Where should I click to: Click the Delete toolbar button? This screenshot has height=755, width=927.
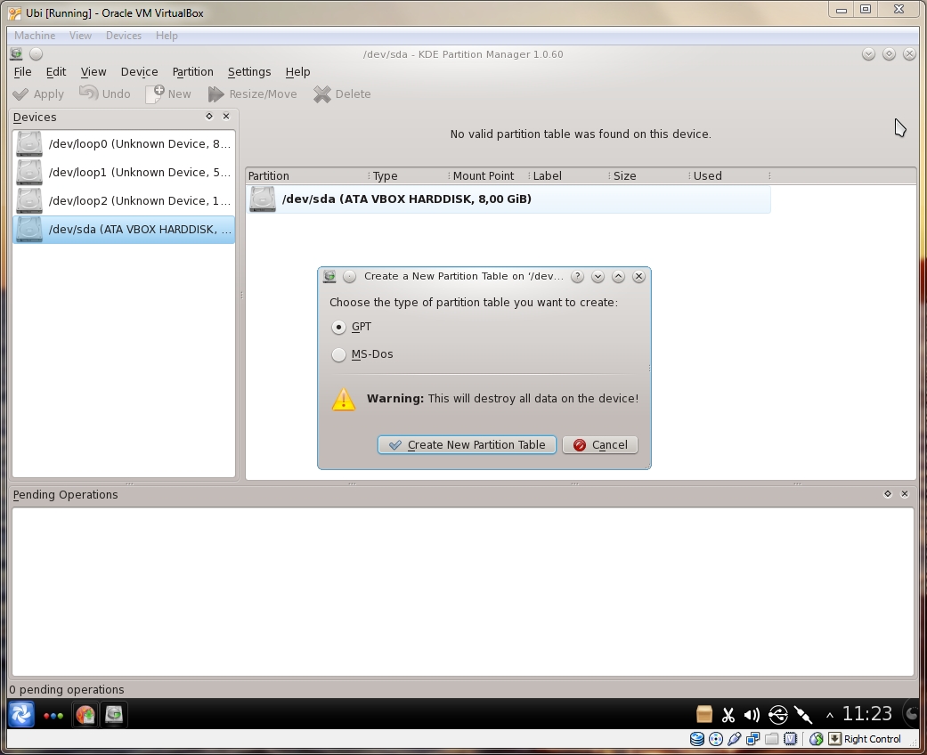pyautogui.click(x=342, y=94)
